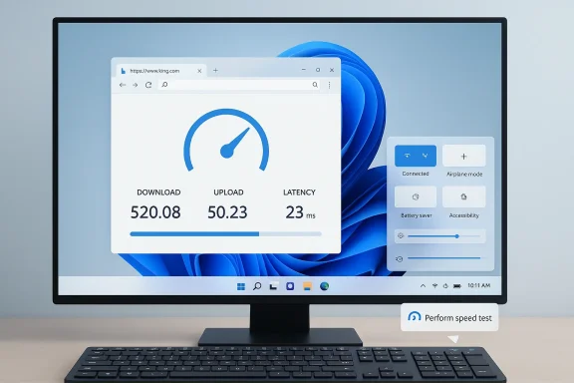Open File Explorer from the taskbar
574x383 pixels.
(308, 286)
